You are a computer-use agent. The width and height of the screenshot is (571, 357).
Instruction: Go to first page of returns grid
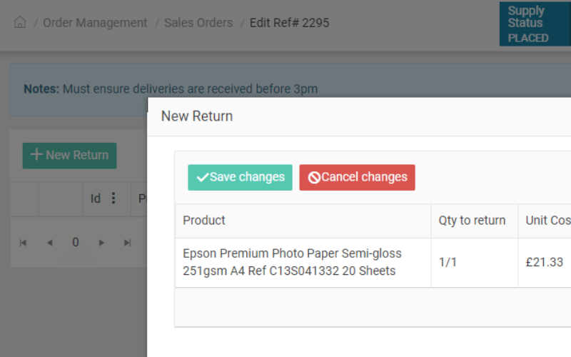(x=23, y=243)
